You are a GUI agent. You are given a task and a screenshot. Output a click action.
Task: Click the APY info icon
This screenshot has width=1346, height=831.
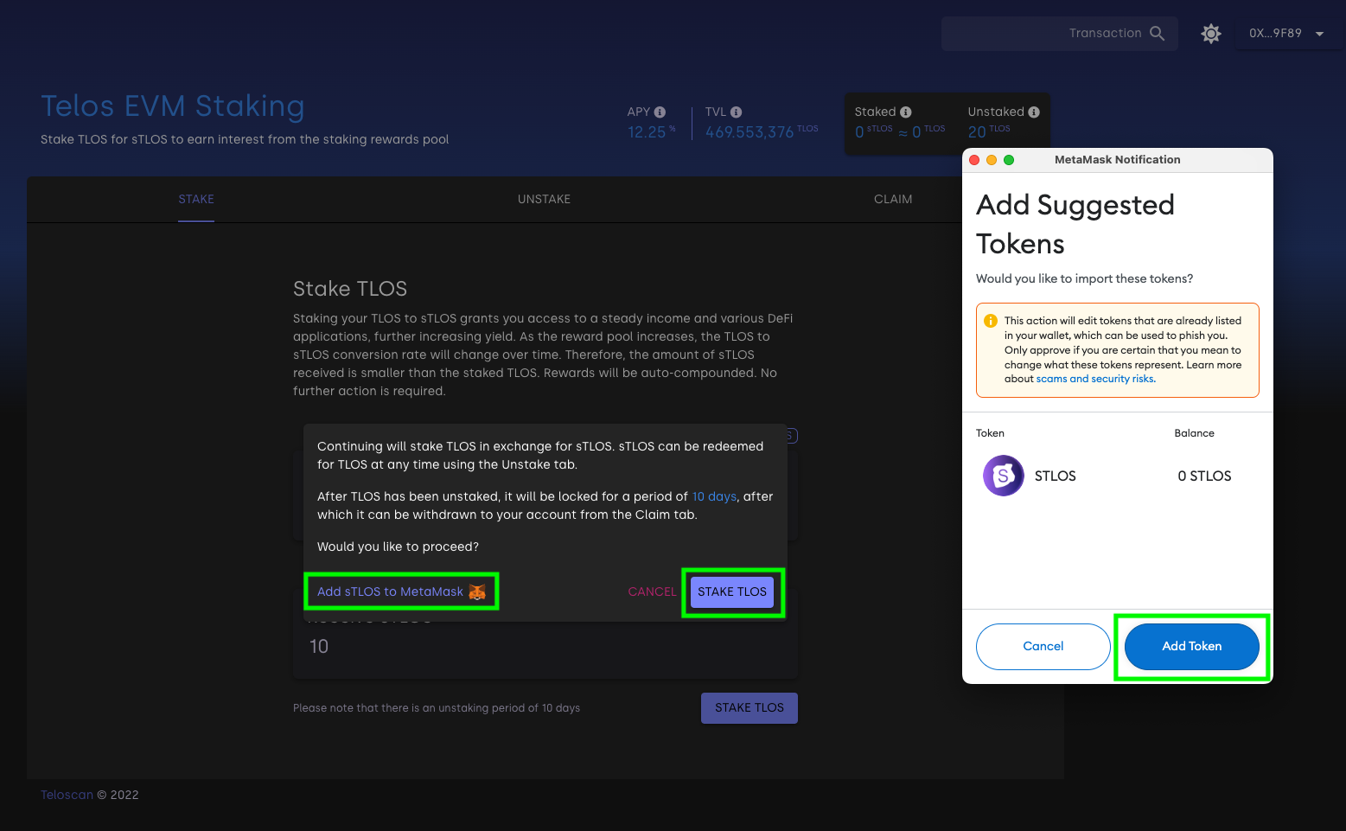(660, 112)
